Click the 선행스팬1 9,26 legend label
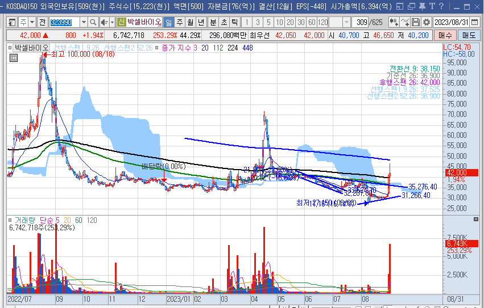The height and width of the screenshot is (308, 484). pos(77,48)
